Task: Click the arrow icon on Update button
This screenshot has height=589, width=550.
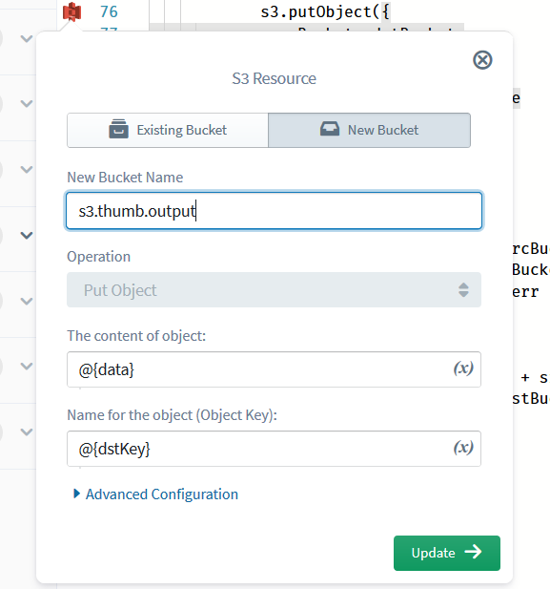Action: point(473,552)
